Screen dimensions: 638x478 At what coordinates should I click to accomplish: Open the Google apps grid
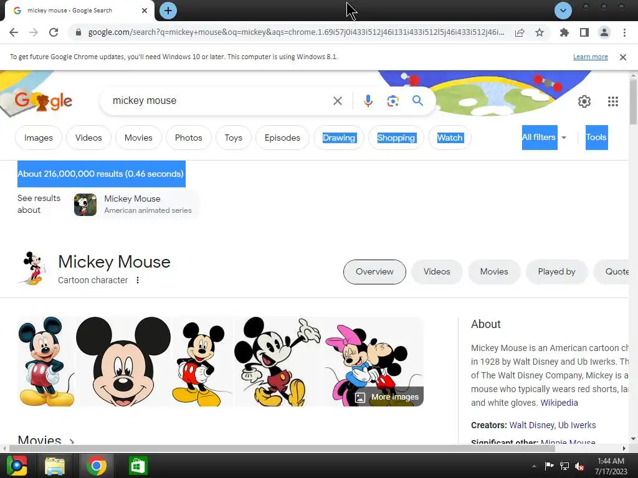click(613, 101)
